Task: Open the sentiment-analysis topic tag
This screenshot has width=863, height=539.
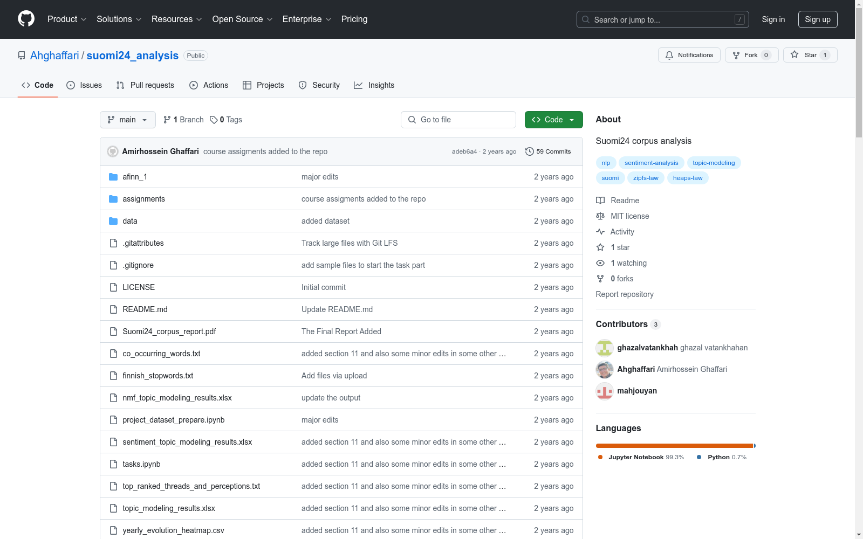Action: click(x=652, y=163)
